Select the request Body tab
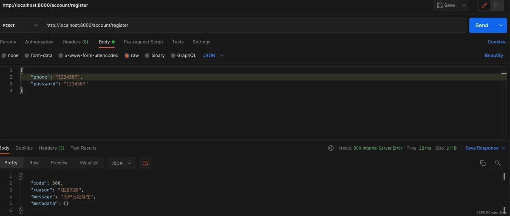This screenshot has height=216, width=510. coord(106,42)
